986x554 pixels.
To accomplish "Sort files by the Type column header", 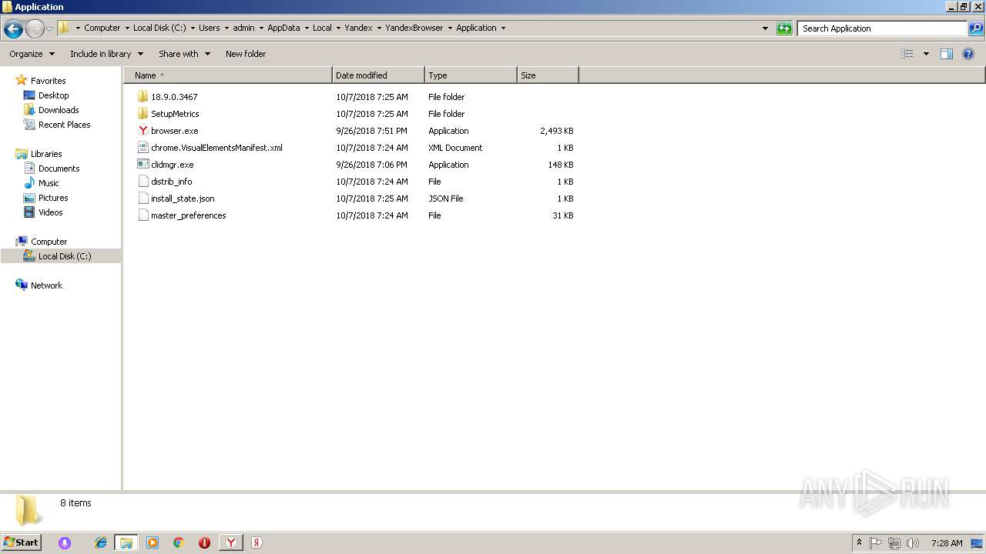I will point(471,75).
